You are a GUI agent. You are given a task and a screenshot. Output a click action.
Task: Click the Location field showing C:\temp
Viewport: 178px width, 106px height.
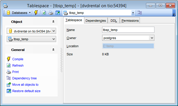(x=128, y=46)
